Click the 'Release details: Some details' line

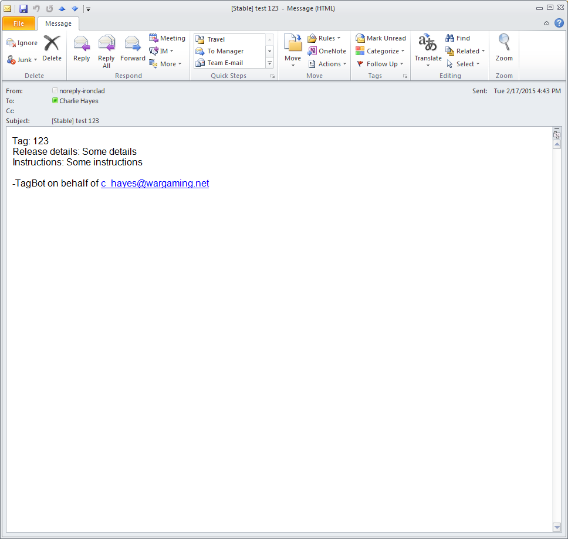pyautogui.click(x=75, y=151)
